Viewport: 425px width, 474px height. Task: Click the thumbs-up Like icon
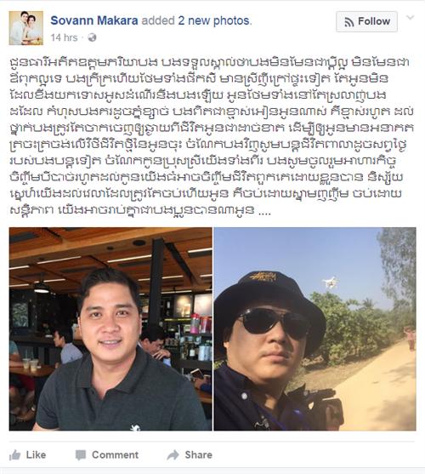tap(14, 455)
